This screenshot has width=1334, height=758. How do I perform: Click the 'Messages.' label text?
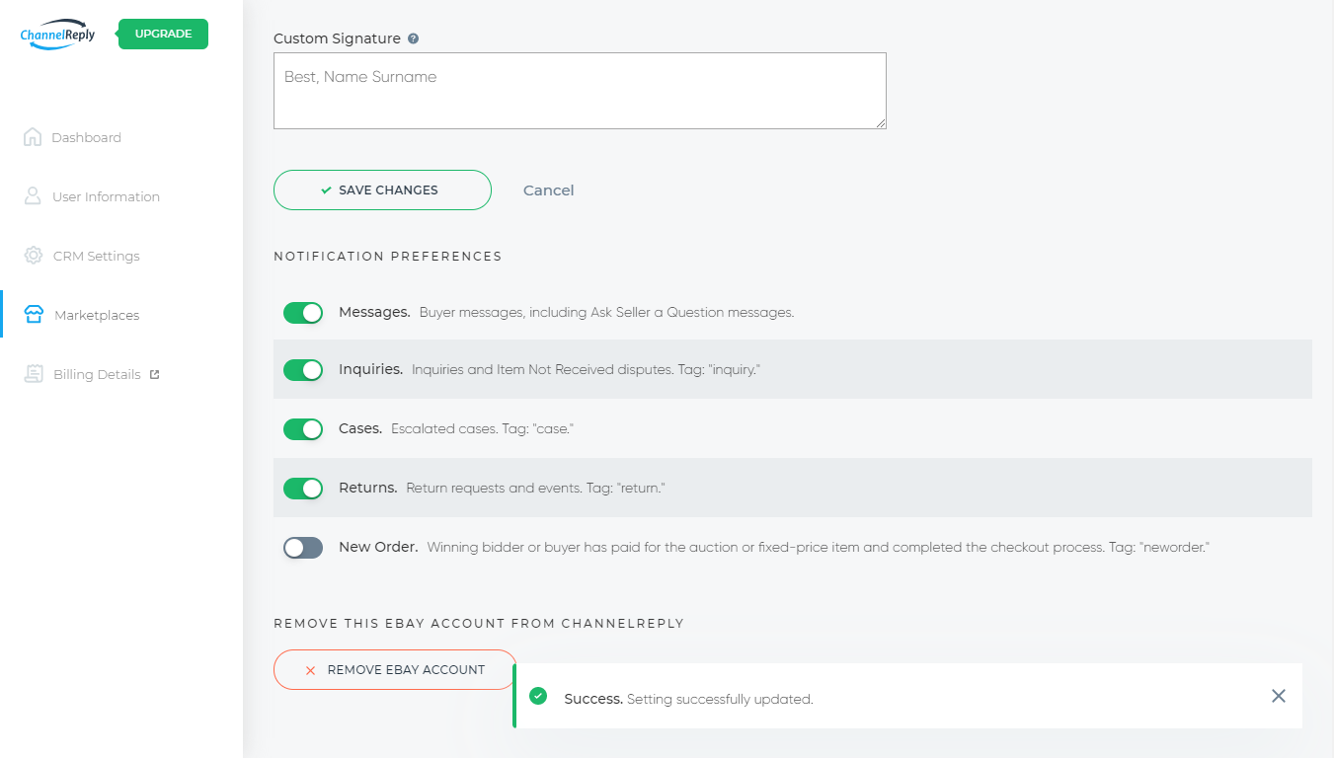point(374,312)
